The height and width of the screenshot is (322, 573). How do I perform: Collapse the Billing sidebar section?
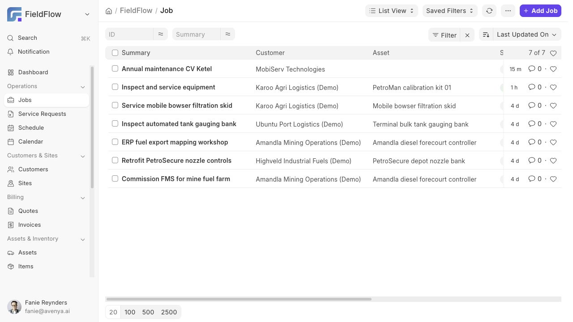tap(83, 198)
